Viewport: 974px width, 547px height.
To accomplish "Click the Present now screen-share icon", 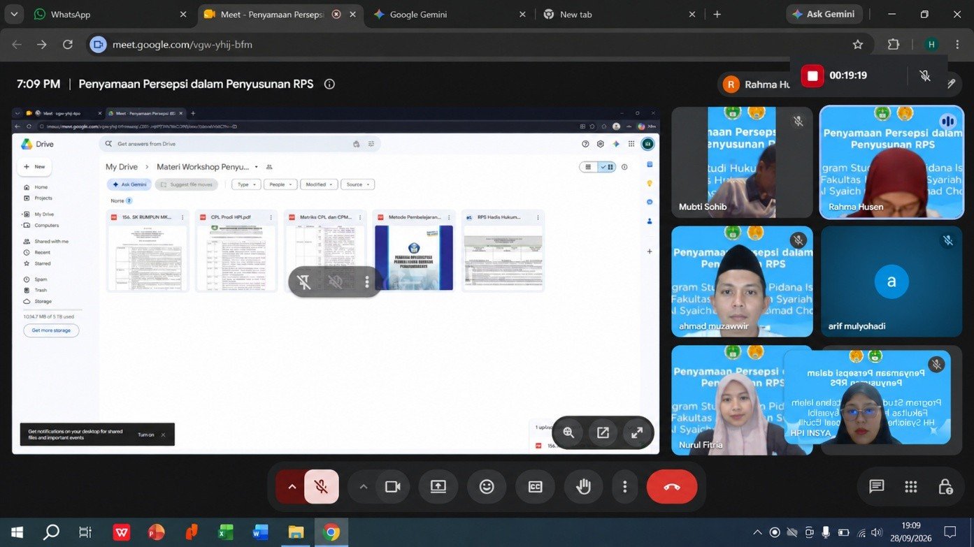I will coord(438,487).
